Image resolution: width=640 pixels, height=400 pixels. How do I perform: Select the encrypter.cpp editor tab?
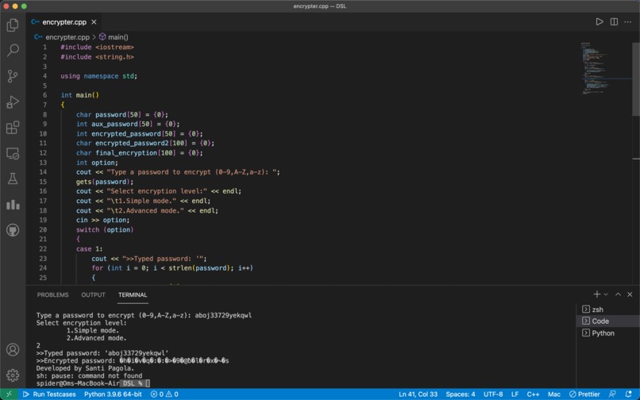pyautogui.click(x=64, y=22)
